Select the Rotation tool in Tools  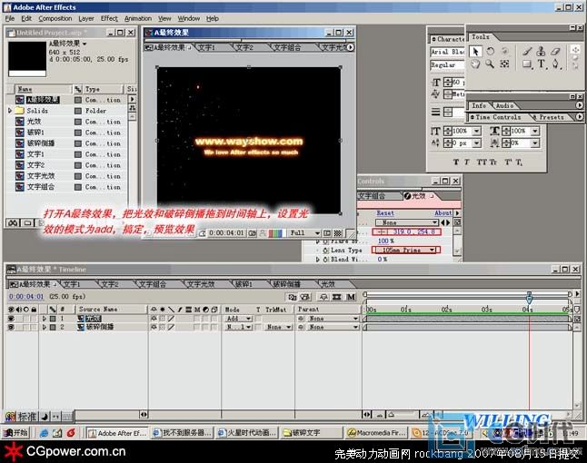(x=490, y=51)
